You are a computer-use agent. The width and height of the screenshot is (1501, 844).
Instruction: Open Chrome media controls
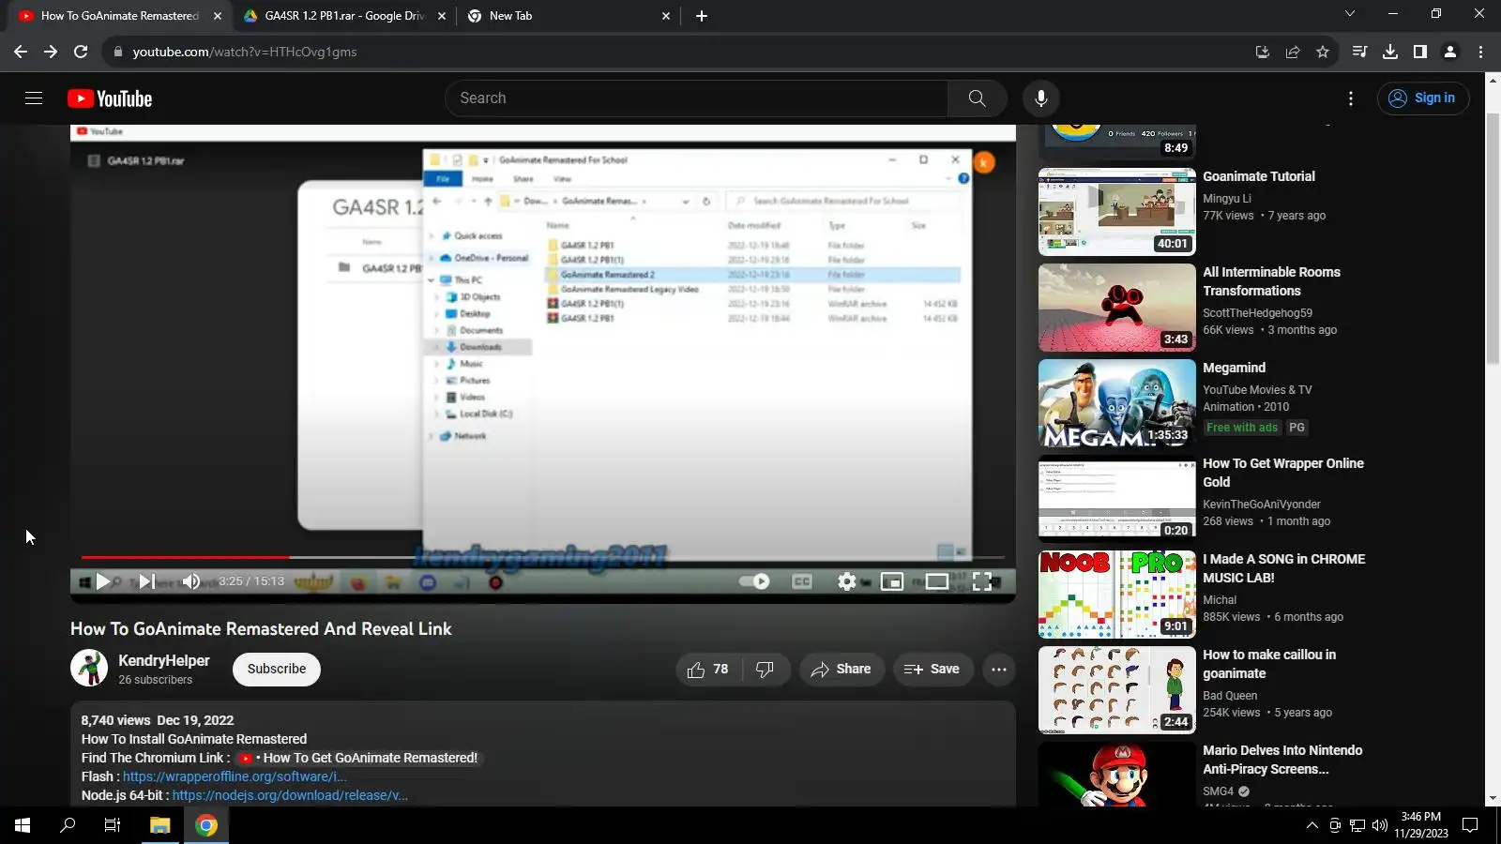point(1360,52)
